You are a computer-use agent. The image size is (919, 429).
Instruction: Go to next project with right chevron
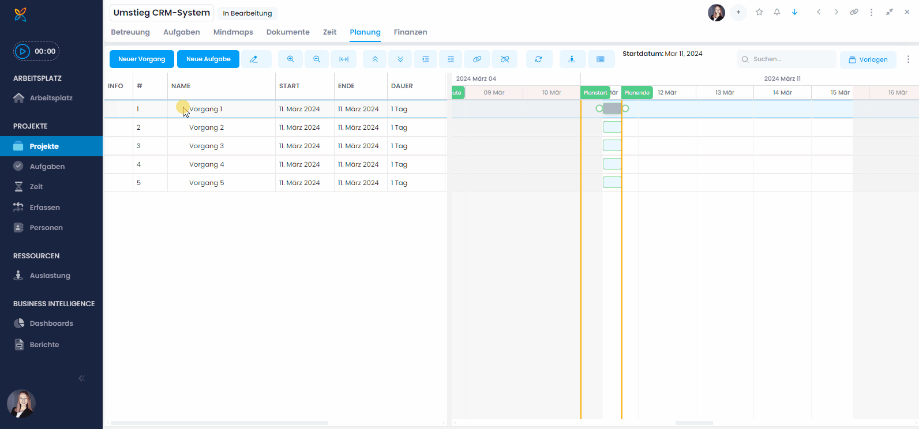[836, 12]
